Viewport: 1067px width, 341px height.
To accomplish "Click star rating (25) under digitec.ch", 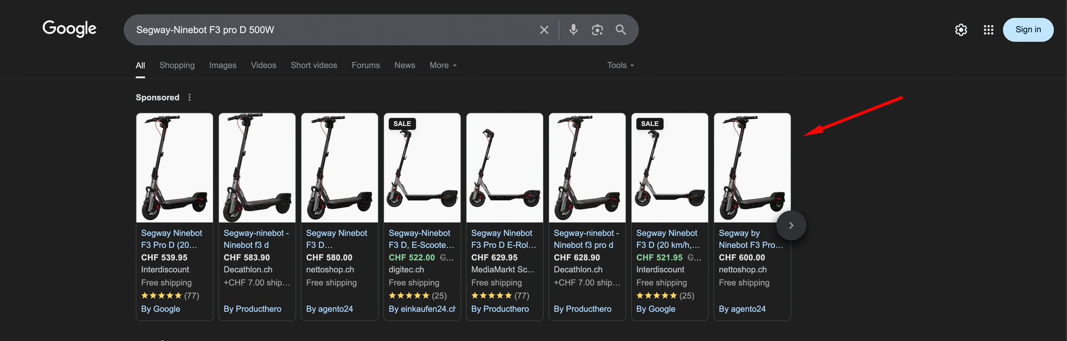I will pyautogui.click(x=418, y=296).
